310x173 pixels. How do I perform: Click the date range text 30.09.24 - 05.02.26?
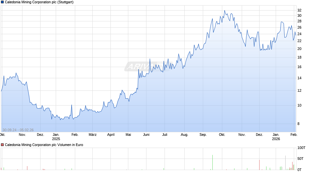tap(18, 130)
